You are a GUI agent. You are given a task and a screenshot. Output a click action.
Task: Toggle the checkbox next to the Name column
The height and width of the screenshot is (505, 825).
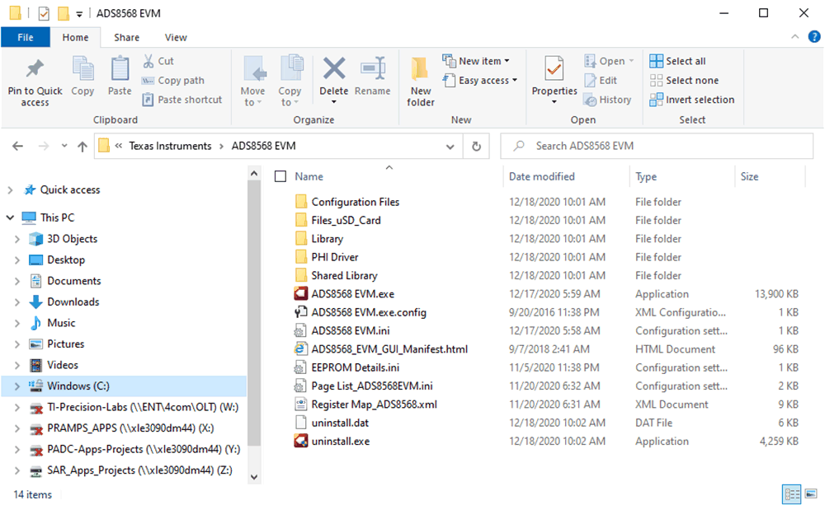click(281, 175)
